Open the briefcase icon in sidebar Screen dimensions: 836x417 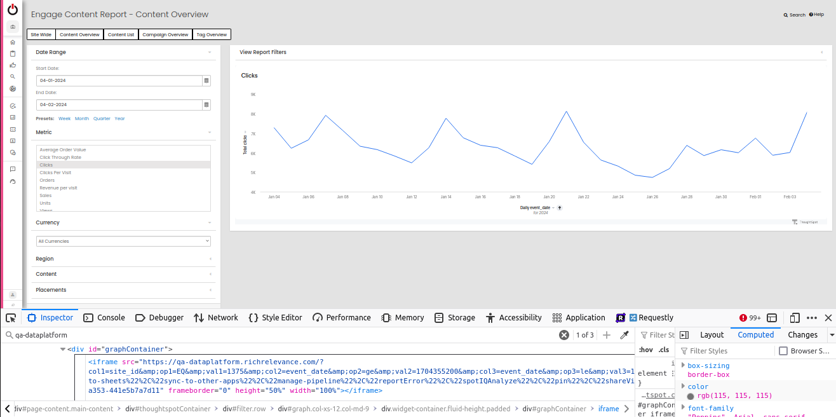[x=13, y=27]
